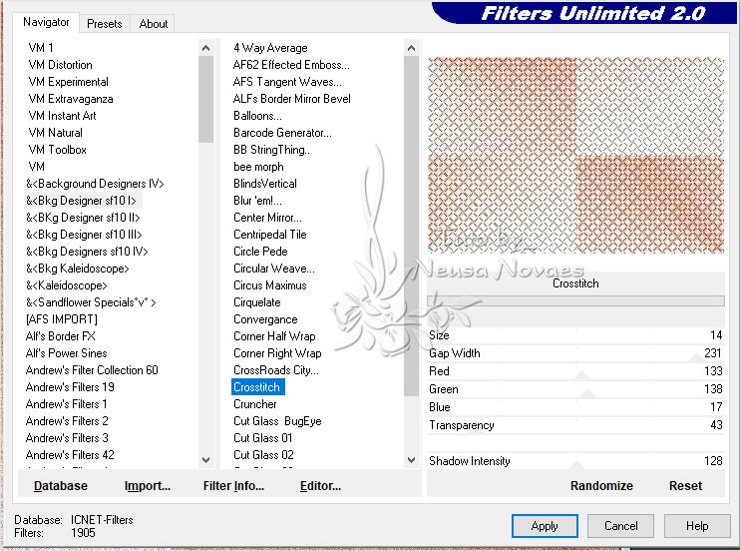The image size is (741, 551).
Task: Select the &<Kaleidoscope> category
Action: click(67, 285)
